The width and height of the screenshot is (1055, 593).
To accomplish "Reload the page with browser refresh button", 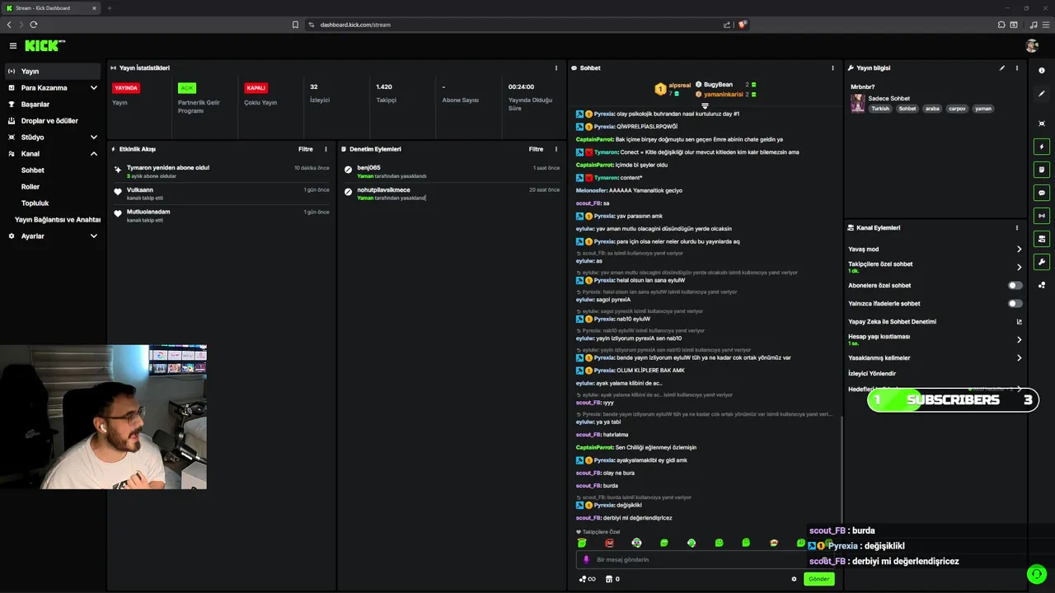I will (x=34, y=25).
